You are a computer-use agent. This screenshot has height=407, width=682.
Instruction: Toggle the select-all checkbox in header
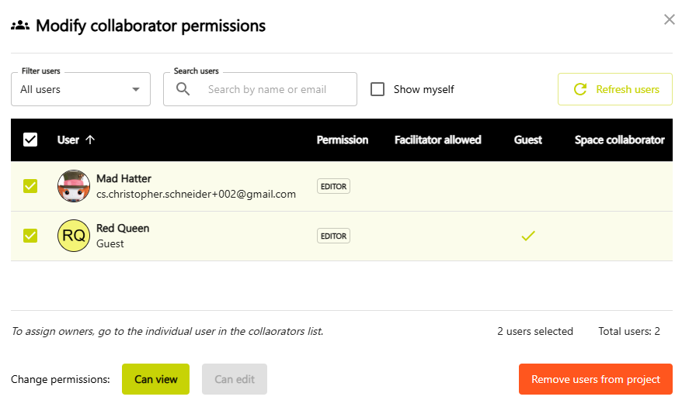30,140
